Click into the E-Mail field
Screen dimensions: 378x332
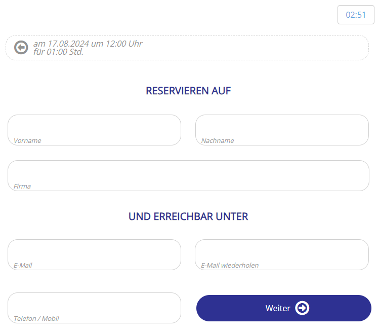coord(94,253)
